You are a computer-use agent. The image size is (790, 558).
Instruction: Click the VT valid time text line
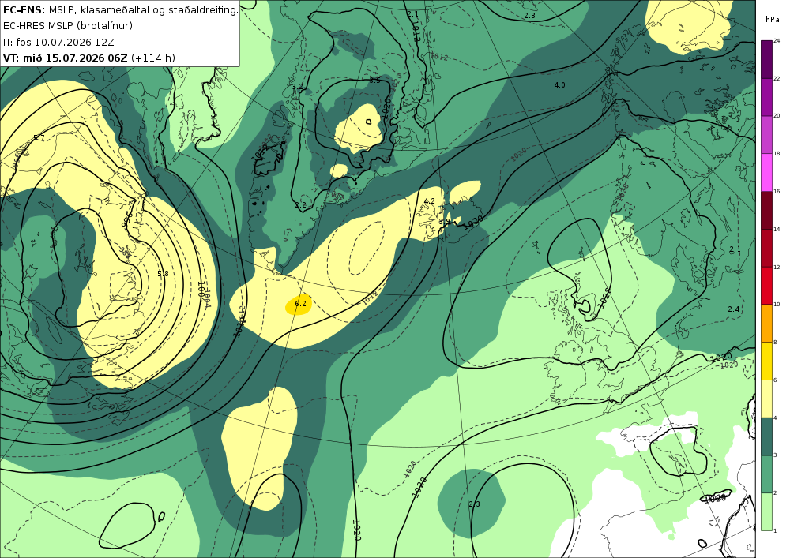pyautogui.click(x=89, y=58)
